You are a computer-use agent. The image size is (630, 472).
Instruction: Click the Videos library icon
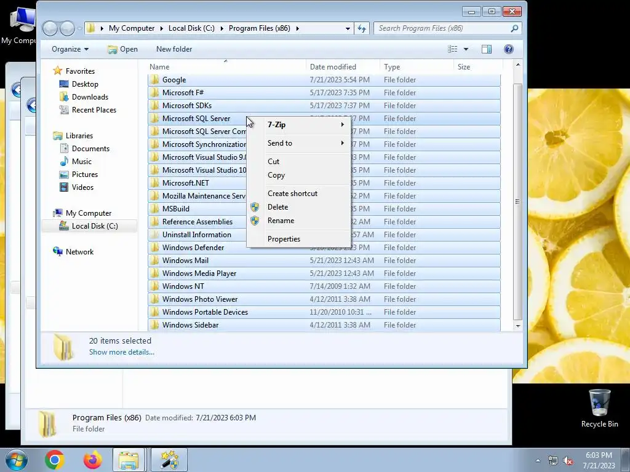pyautogui.click(x=64, y=187)
